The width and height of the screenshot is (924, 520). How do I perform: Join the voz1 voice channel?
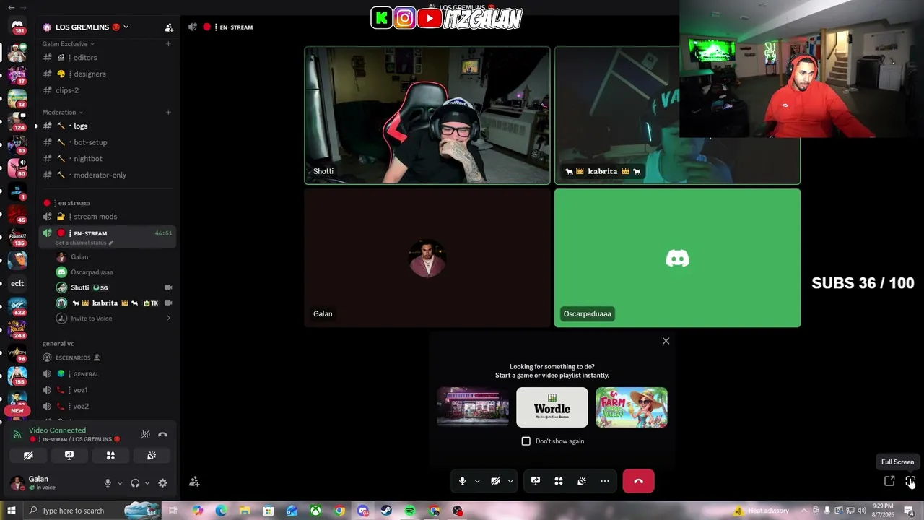coord(107,390)
